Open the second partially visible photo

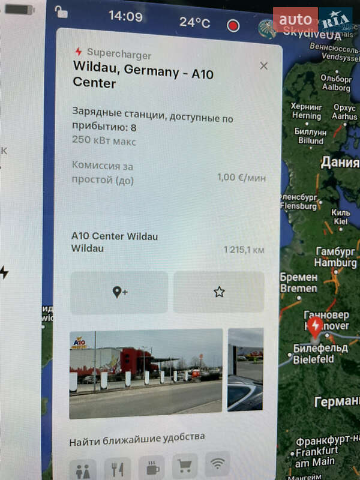click(245, 369)
